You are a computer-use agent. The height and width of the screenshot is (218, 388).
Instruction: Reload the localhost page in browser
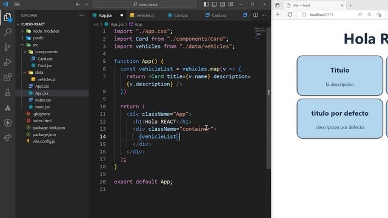[x=290, y=15]
